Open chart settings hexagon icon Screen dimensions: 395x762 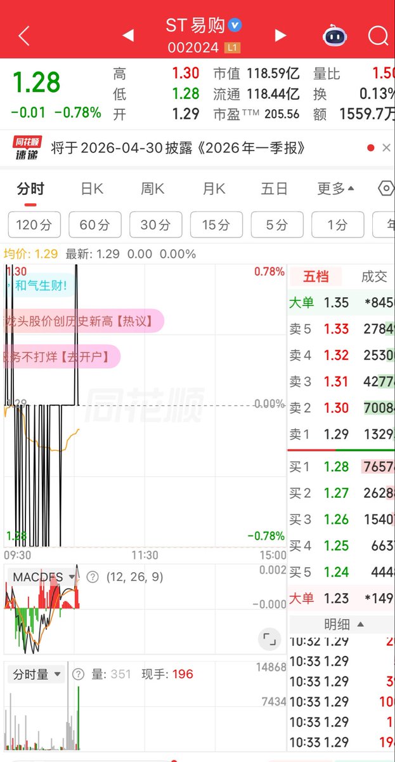[385, 189]
